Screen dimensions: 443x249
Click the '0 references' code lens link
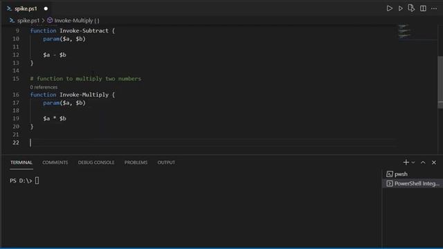pyautogui.click(x=44, y=87)
